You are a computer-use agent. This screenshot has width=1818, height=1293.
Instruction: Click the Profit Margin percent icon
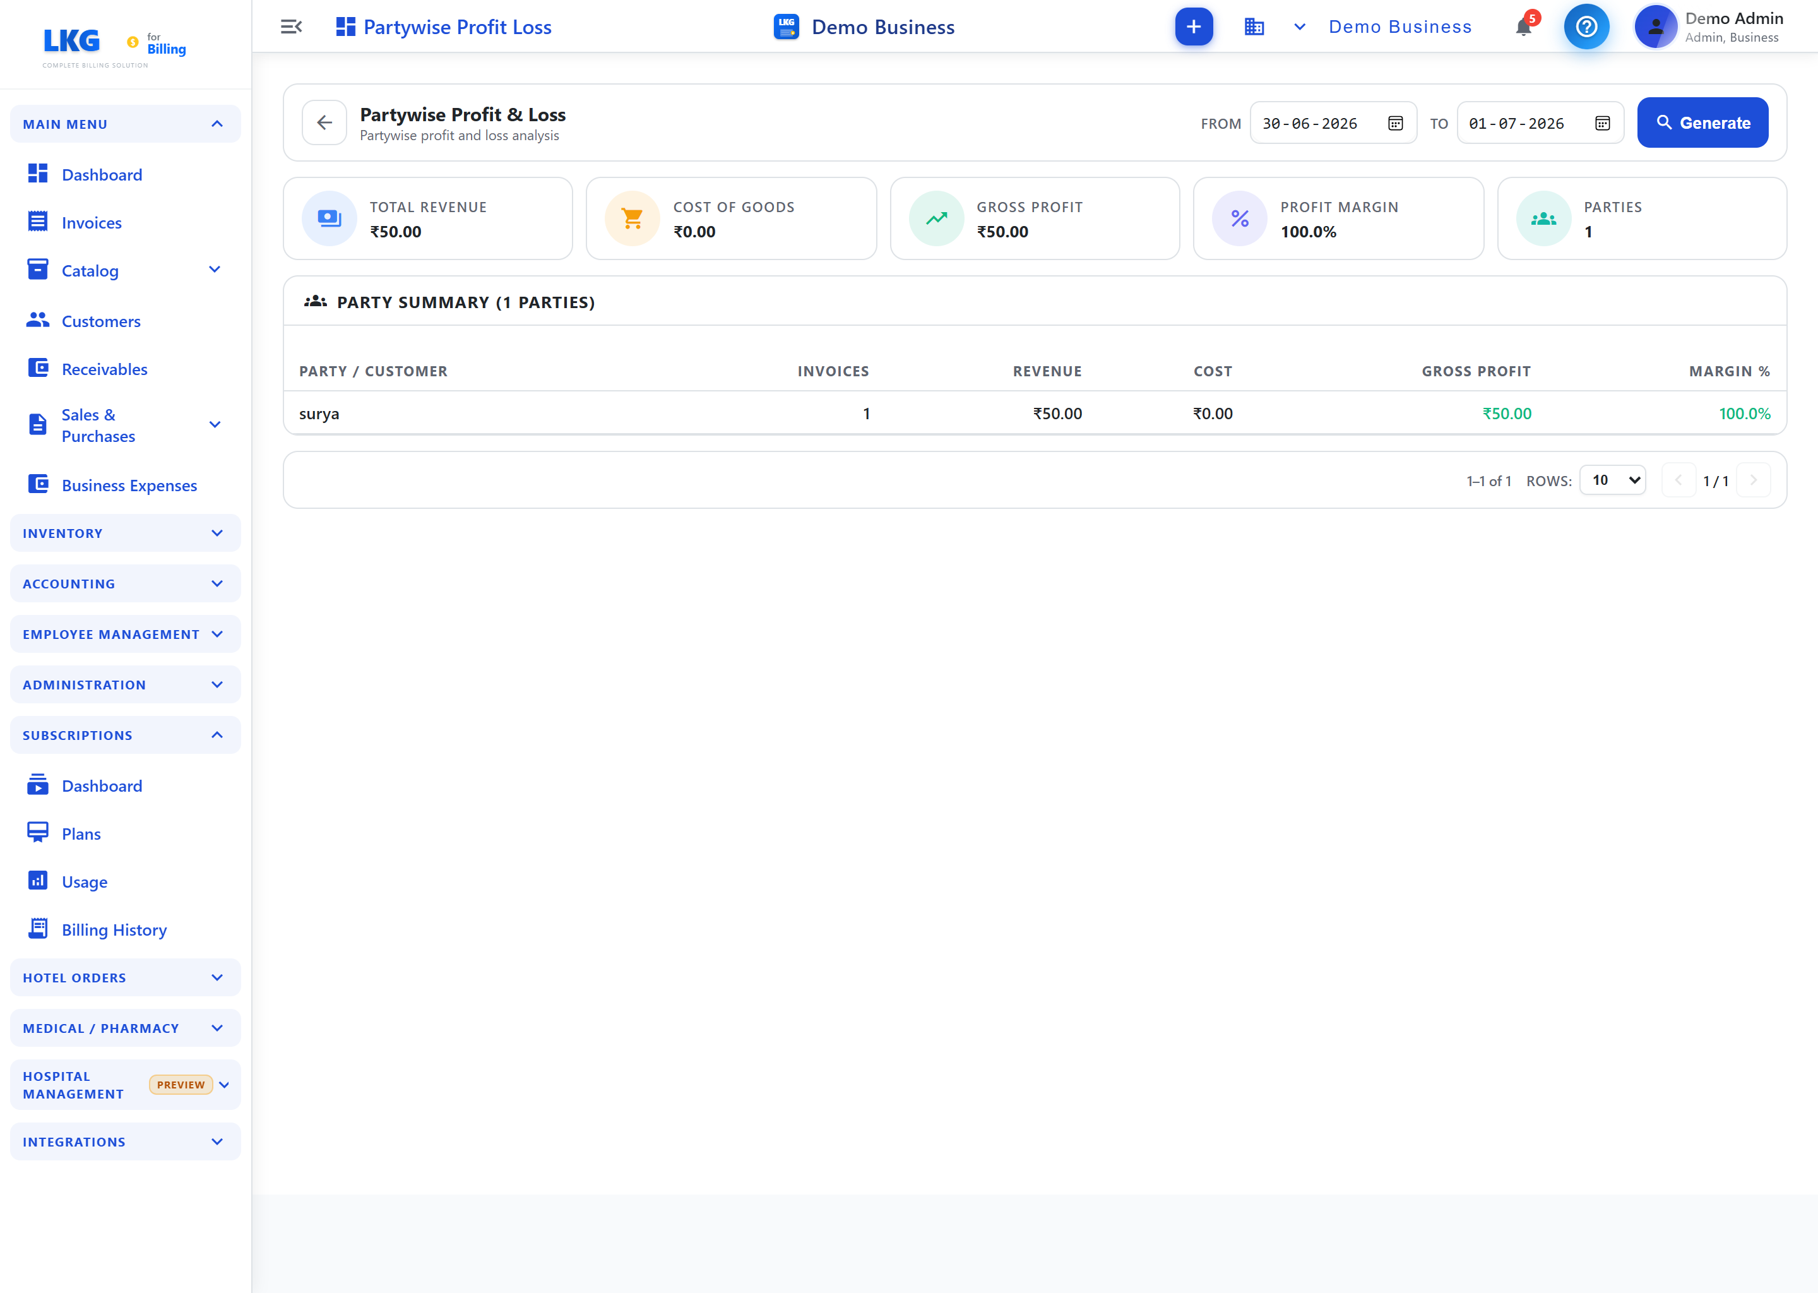tap(1239, 218)
